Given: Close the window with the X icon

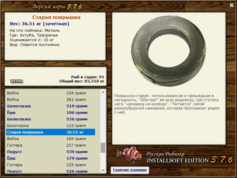Looking at the screenshot, I should pos(232,5).
